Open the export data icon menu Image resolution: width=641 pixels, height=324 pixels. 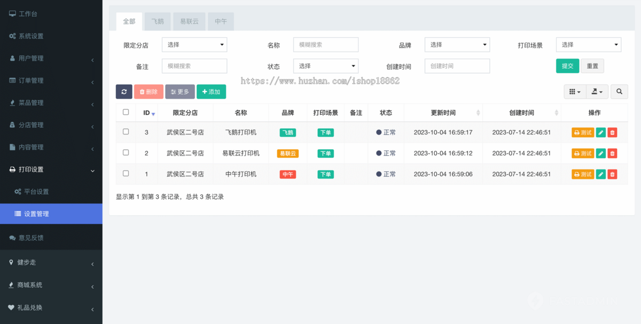pyautogui.click(x=597, y=92)
